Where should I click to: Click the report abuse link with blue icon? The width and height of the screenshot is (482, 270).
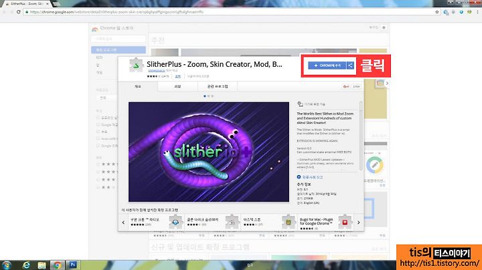(310, 177)
